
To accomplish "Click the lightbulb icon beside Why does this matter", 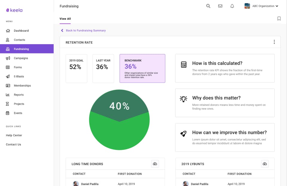I will coord(183,99).
